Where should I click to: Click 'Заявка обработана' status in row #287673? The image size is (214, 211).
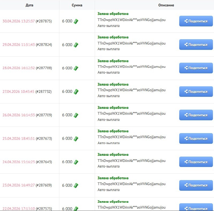(x=113, y=131)
